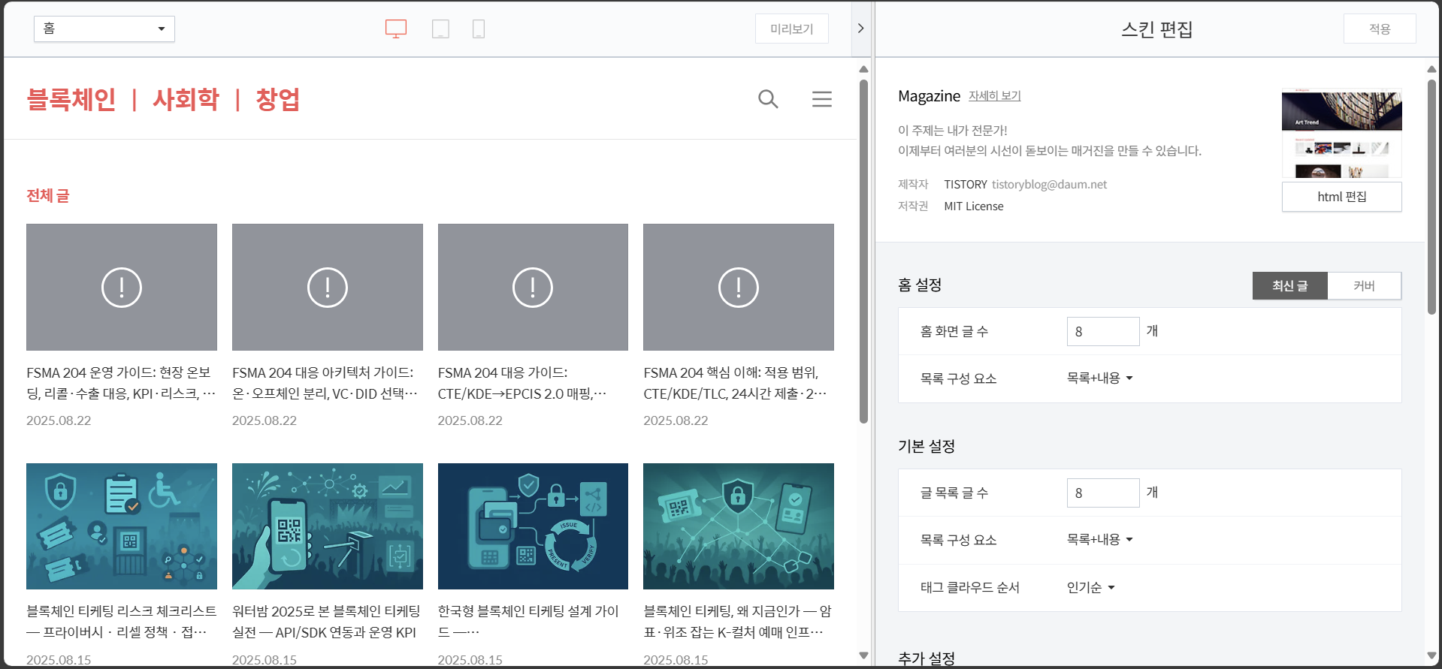Click the 미리보기 preview button
Image resolution: width=1442 pixels, height=669 pixels.
pos(791,29)
